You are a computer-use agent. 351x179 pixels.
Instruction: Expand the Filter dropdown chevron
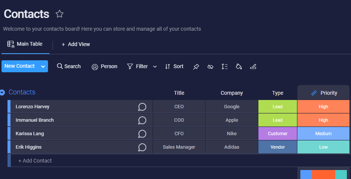coord(155,67)
